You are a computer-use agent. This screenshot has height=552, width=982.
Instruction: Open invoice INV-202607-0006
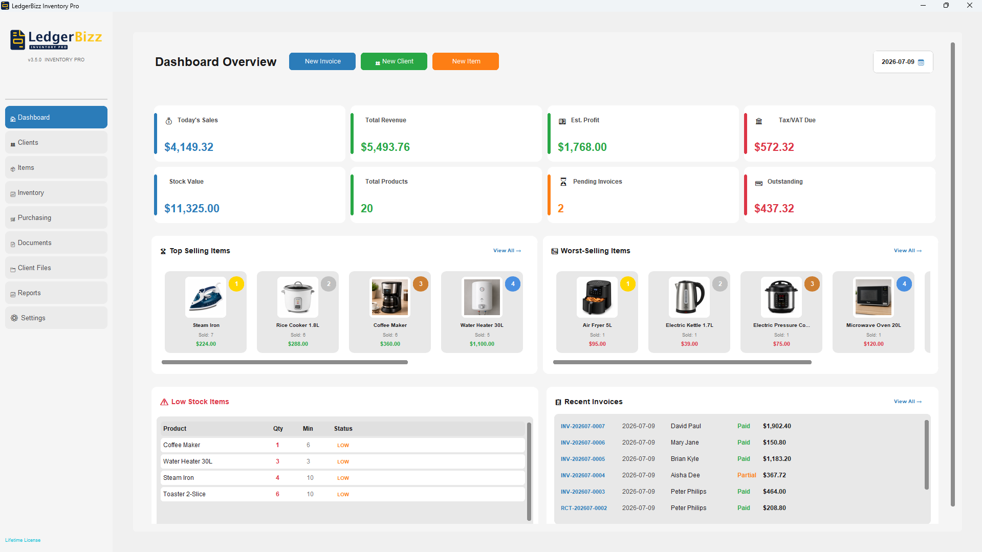pos(583,443)
